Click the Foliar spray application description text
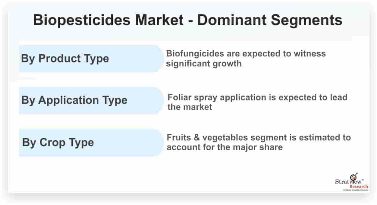The height and width of the screenshot is (205, 377). 257,102
